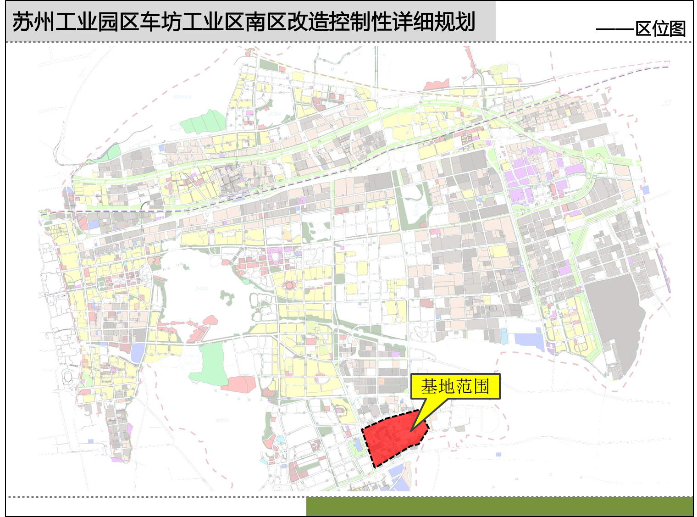The image size is (697, 517).
Task: Click the round pink island in the lake
Action: 210,320
